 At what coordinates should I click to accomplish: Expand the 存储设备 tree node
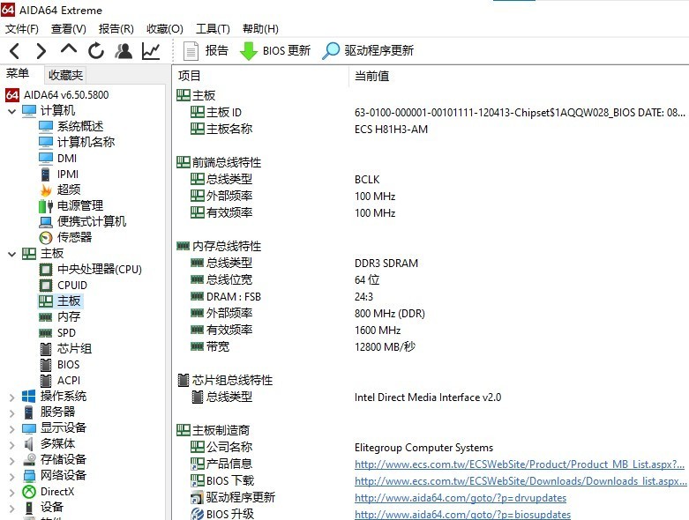click(x=11, y=460)
